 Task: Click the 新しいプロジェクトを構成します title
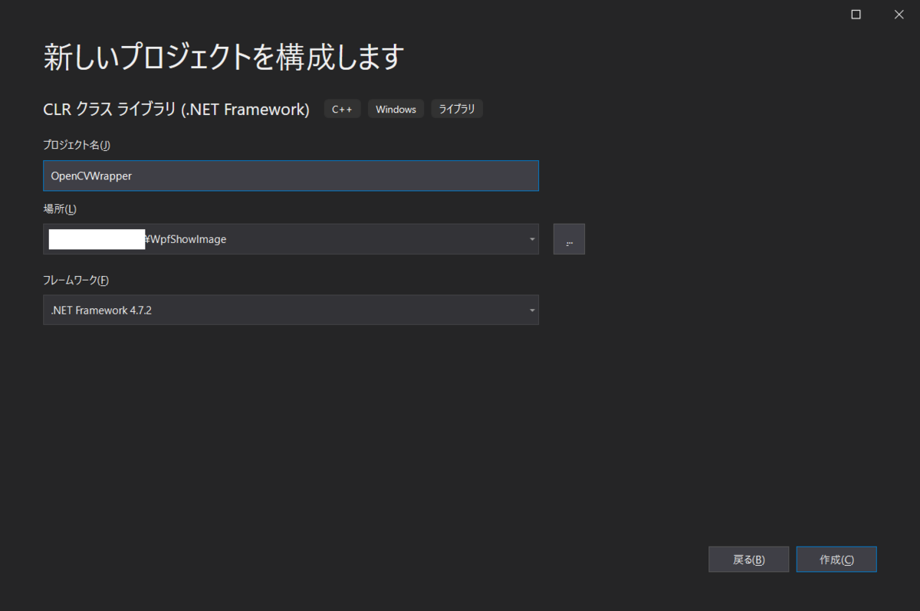[x=223, y=57]
